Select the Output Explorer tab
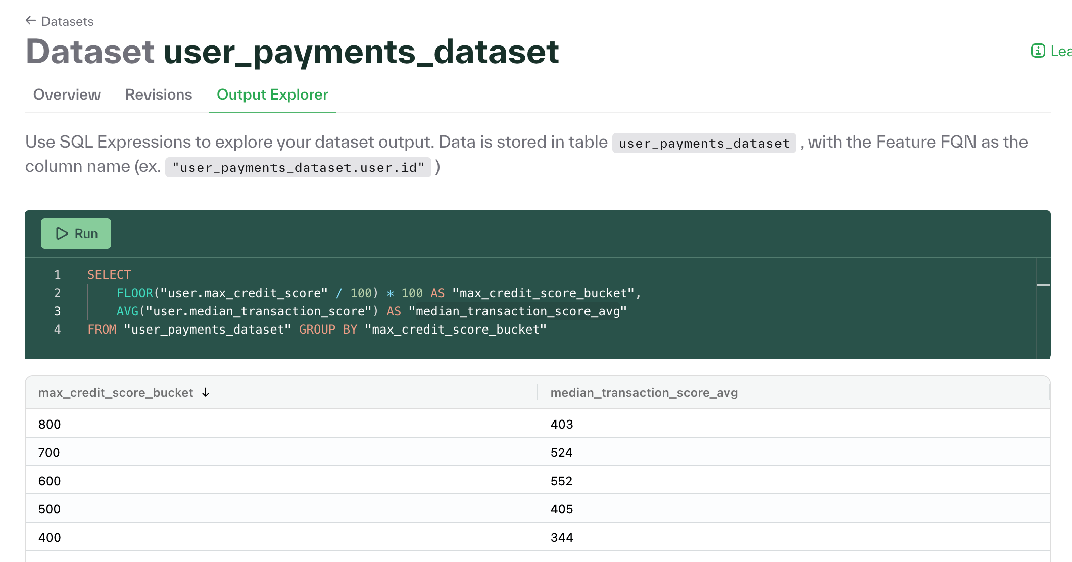 point(272,95)
